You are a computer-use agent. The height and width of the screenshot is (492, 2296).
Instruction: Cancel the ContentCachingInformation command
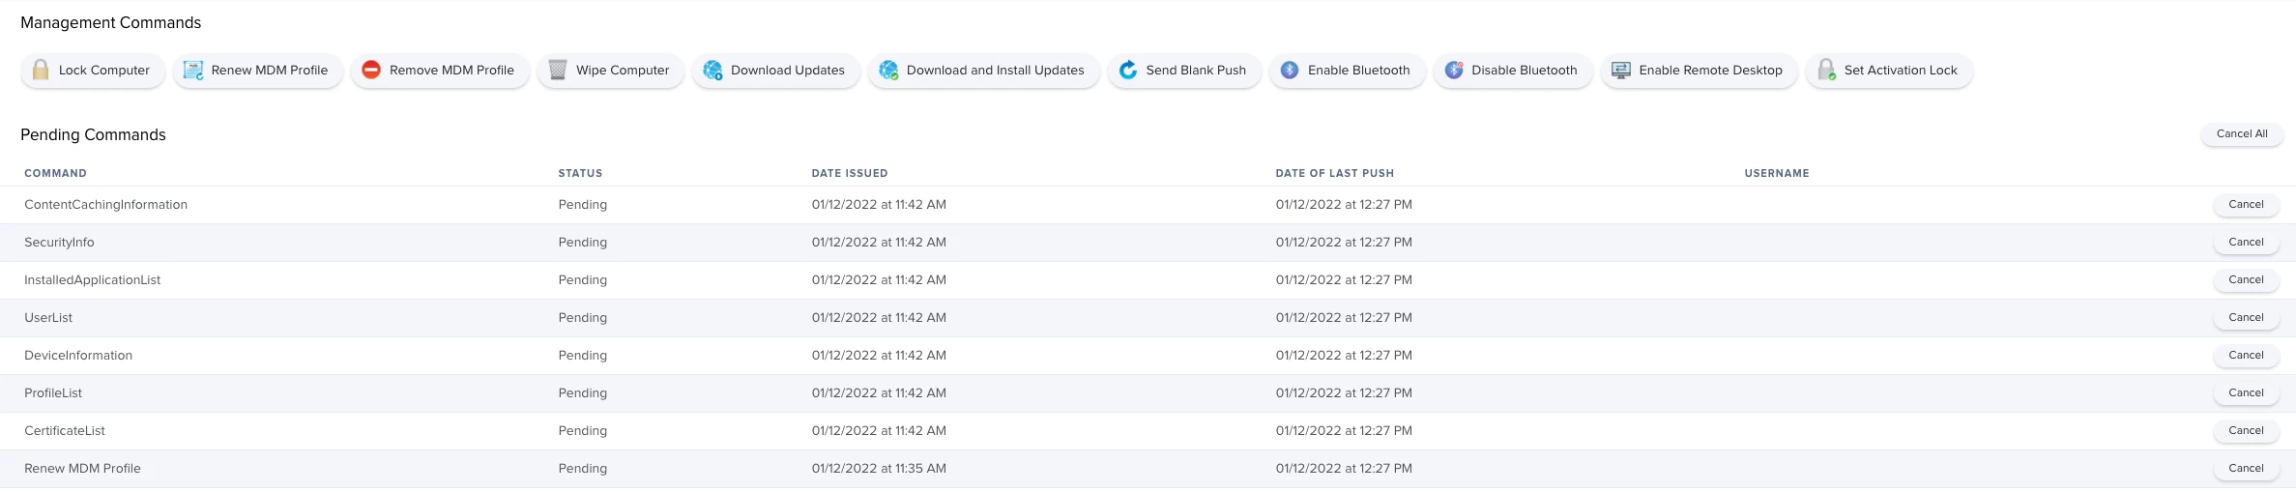(2246, 205)
